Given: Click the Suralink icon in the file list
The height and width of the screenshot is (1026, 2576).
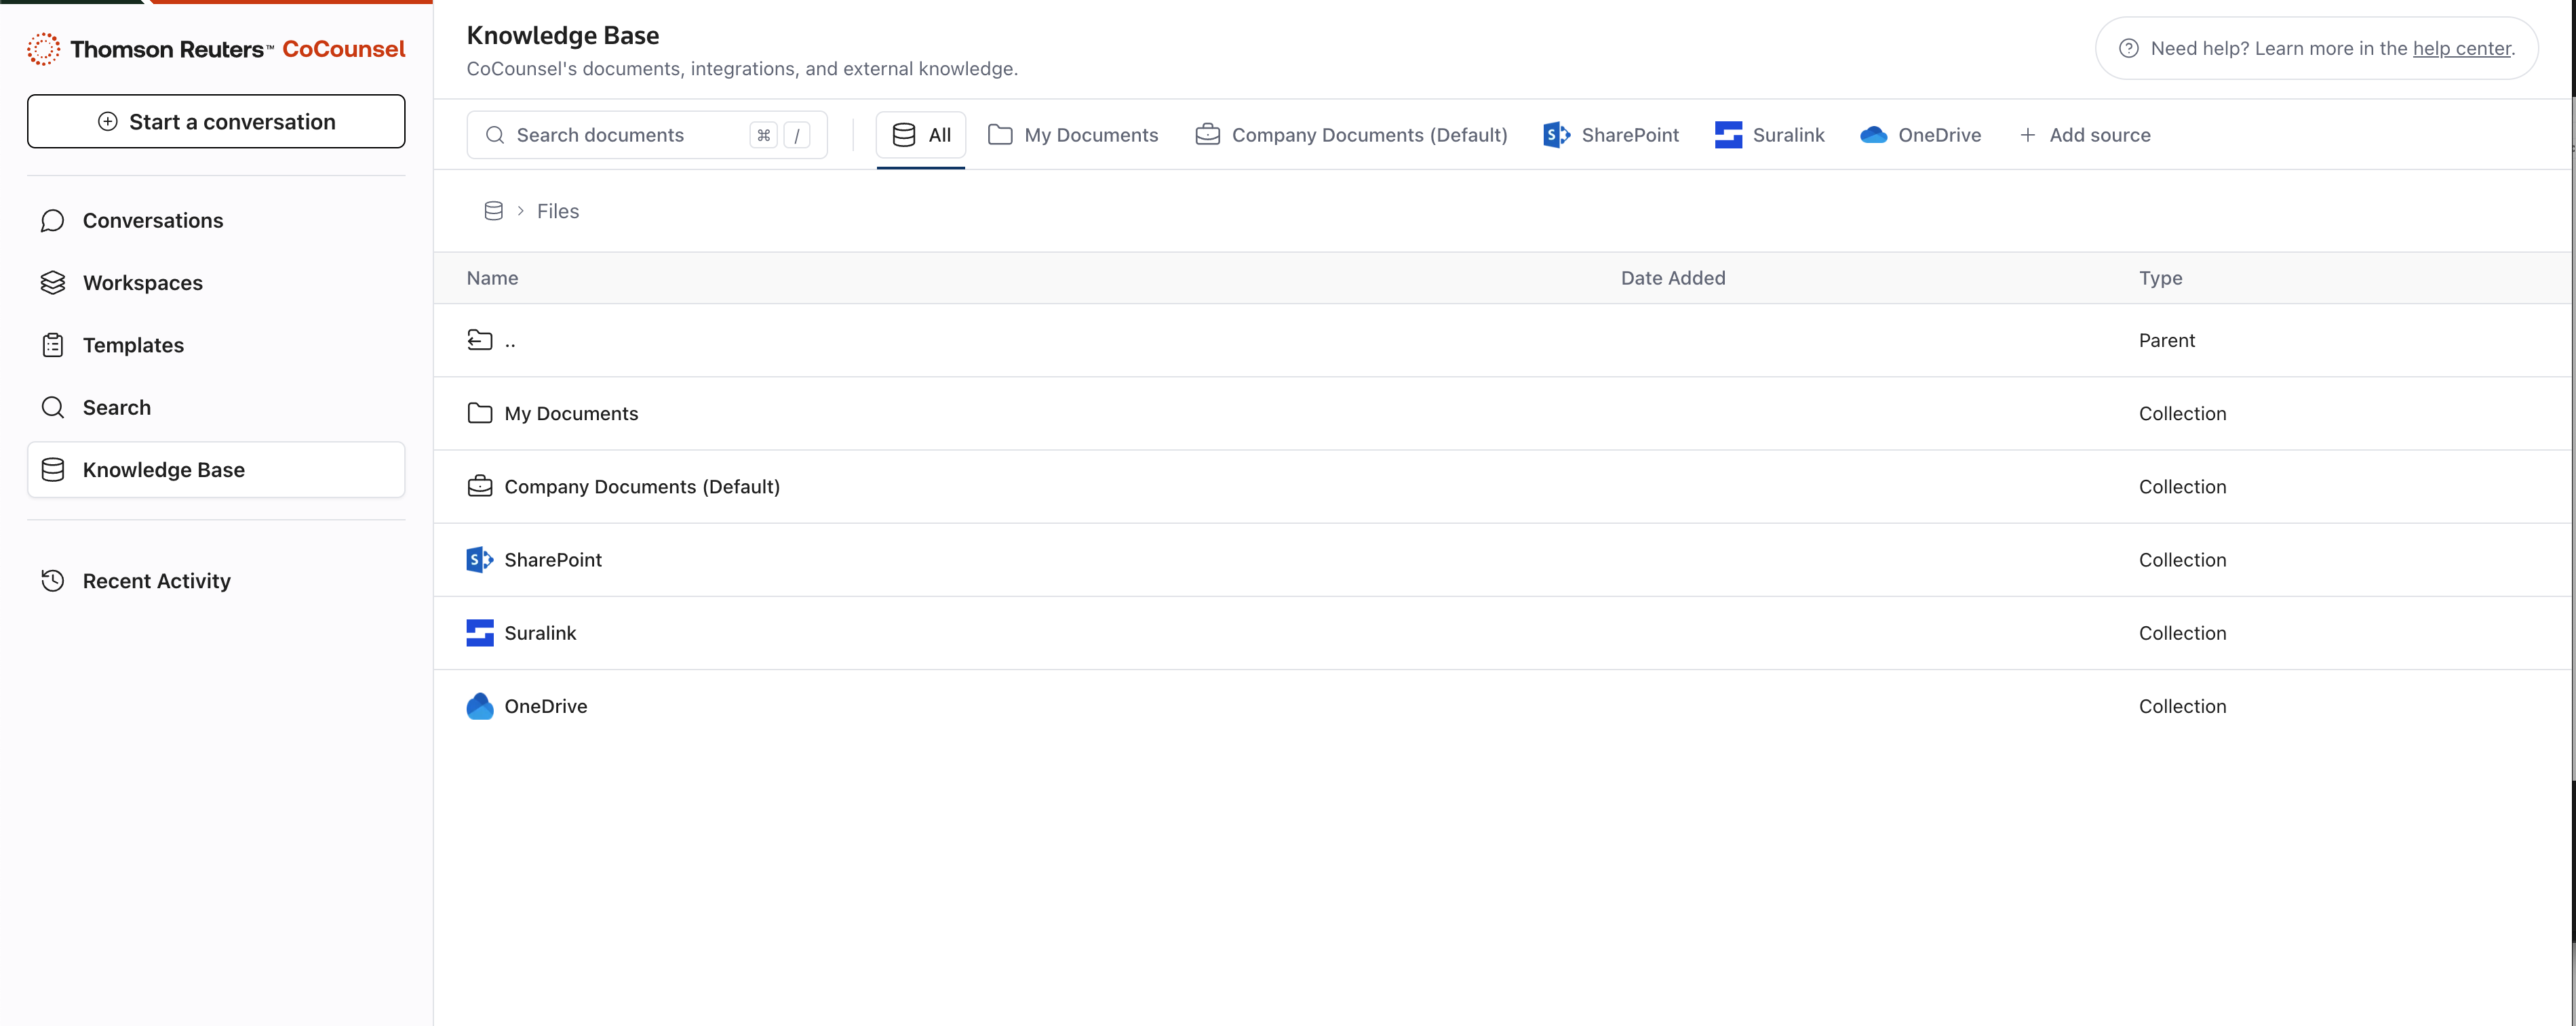Looking at the screenshot, I should 480,632.
